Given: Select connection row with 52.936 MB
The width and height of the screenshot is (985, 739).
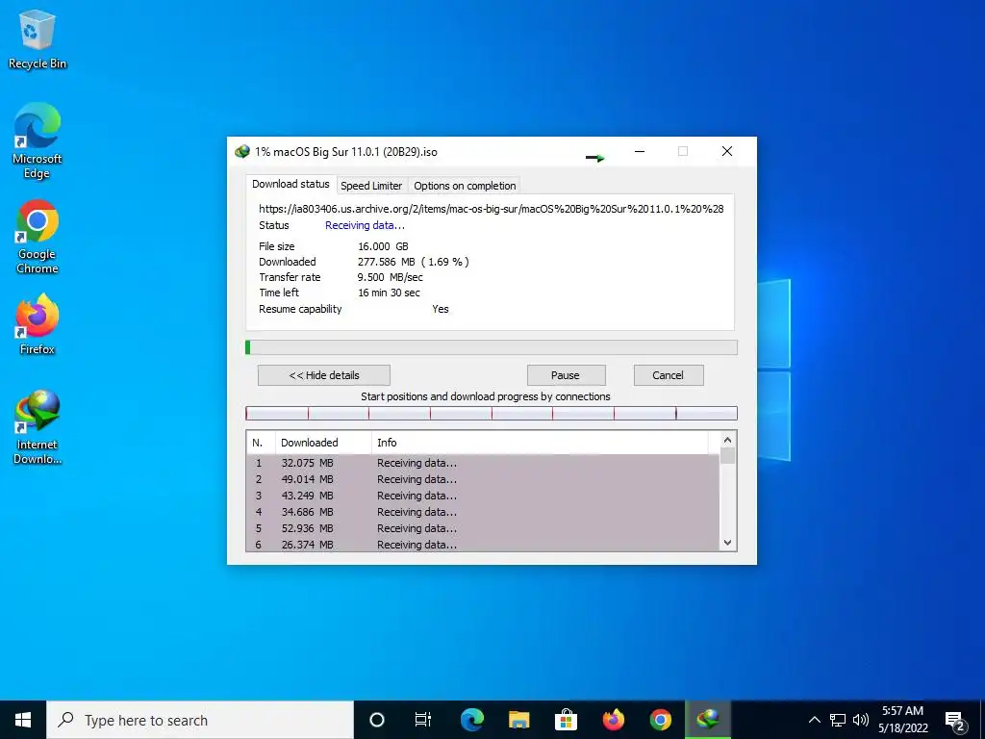Looking at the screenshot, I should [483, 528].
